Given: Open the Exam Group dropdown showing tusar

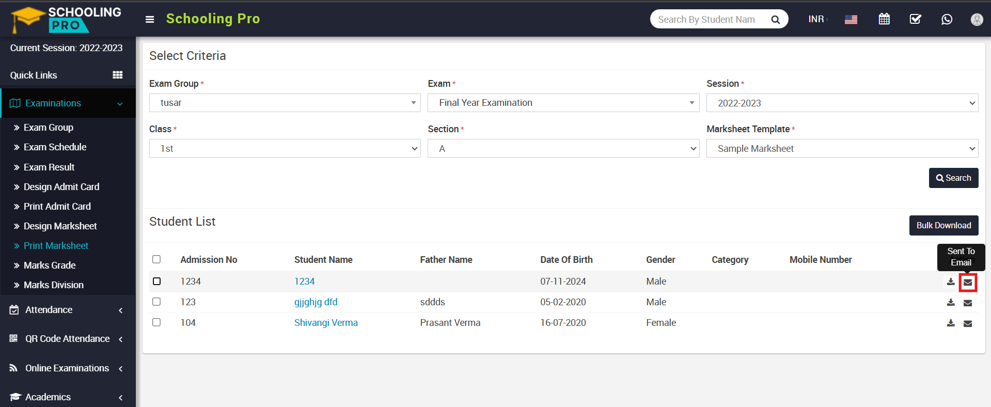Looking at the screenshot, I should [285, 103].
